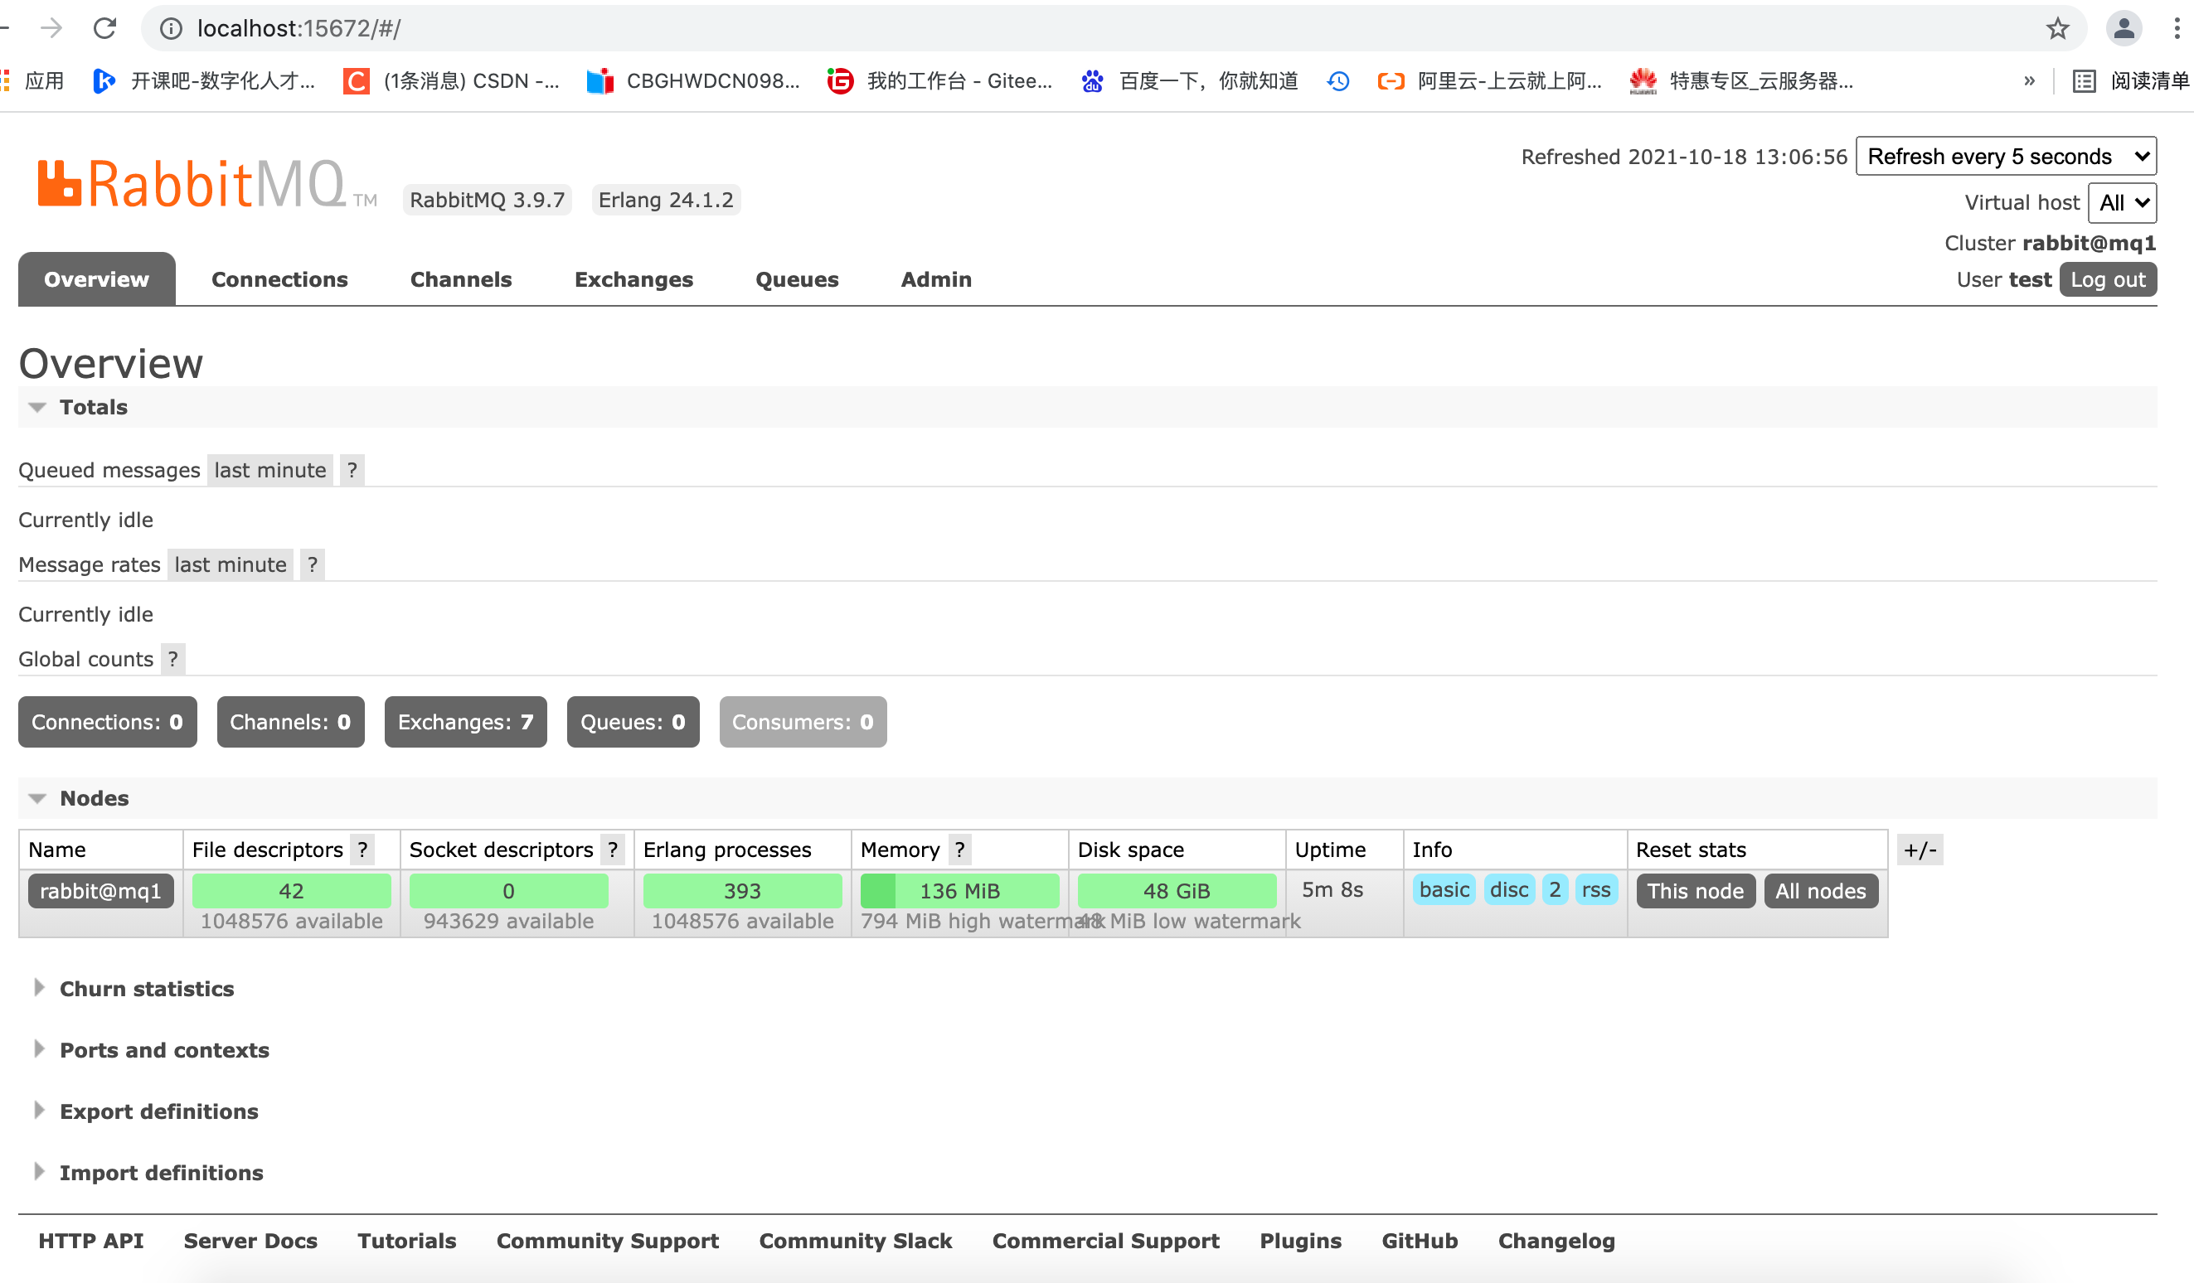This screenshot has height=1283, width=2194.
Task: Open the Plugins footer link
Action: pos(1300,1242)
